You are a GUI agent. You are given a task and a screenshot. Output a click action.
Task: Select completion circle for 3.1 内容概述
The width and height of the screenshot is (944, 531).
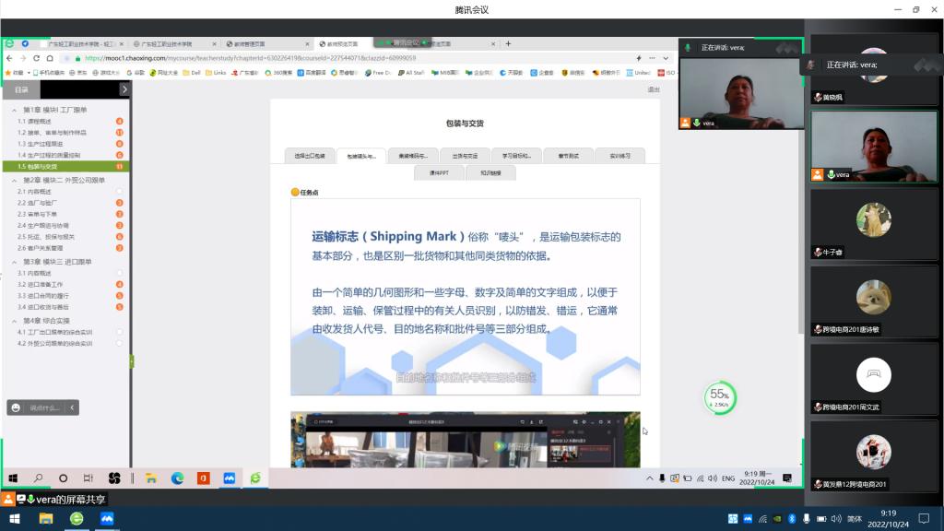120,273
